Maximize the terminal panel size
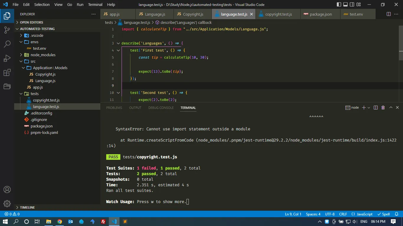403x226 pixels. (391, 108)
